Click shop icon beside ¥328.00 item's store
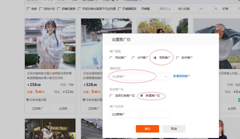The image size is (240, 139). click(x=84, y=100)
